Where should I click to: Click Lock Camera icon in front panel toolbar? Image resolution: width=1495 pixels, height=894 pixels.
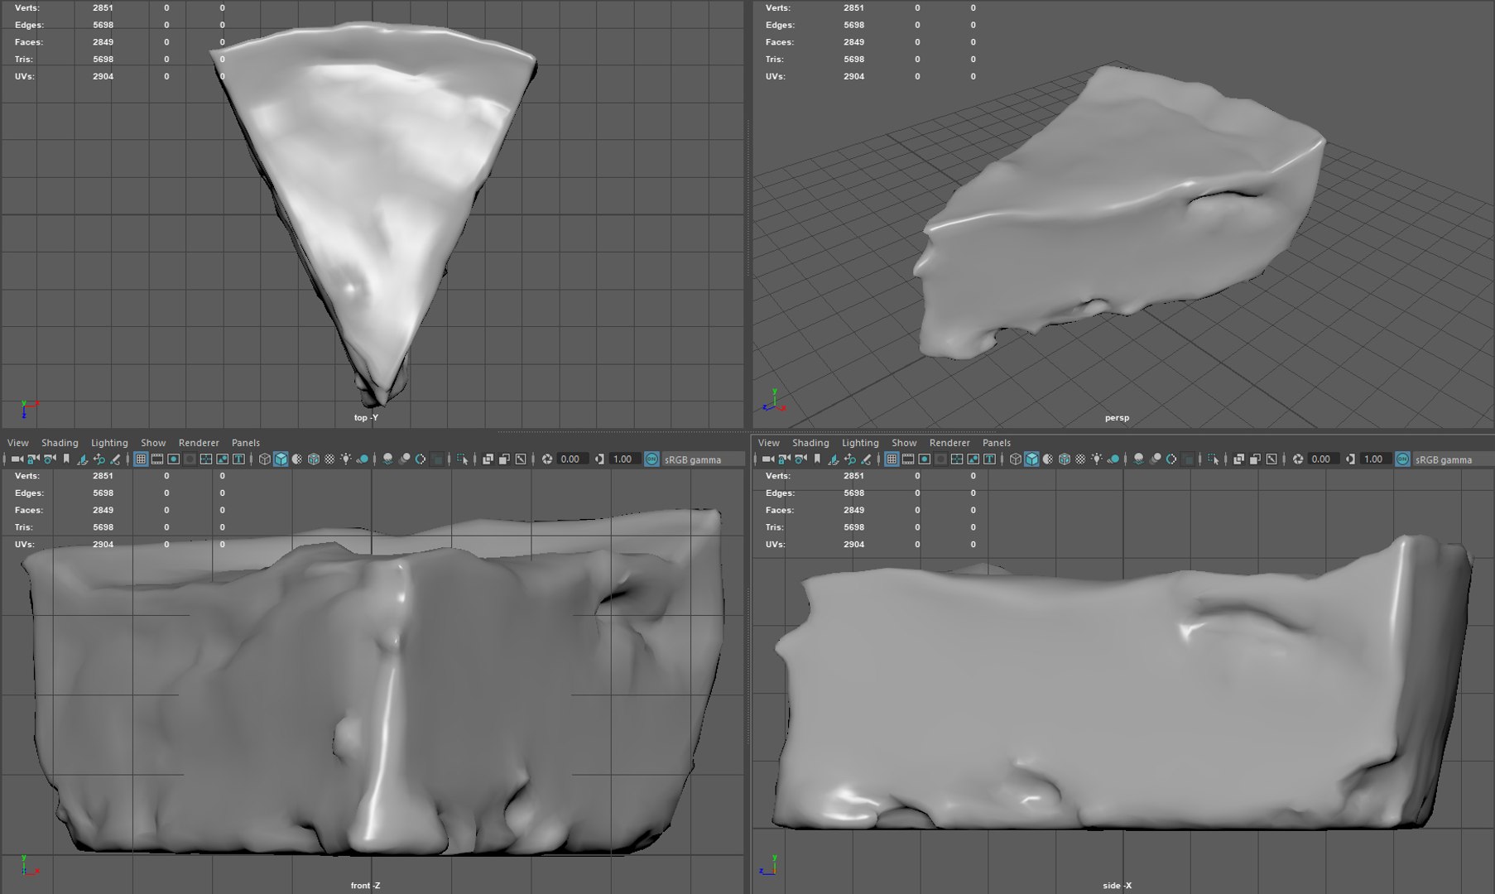pyautogui.click(x=33, y=459)
